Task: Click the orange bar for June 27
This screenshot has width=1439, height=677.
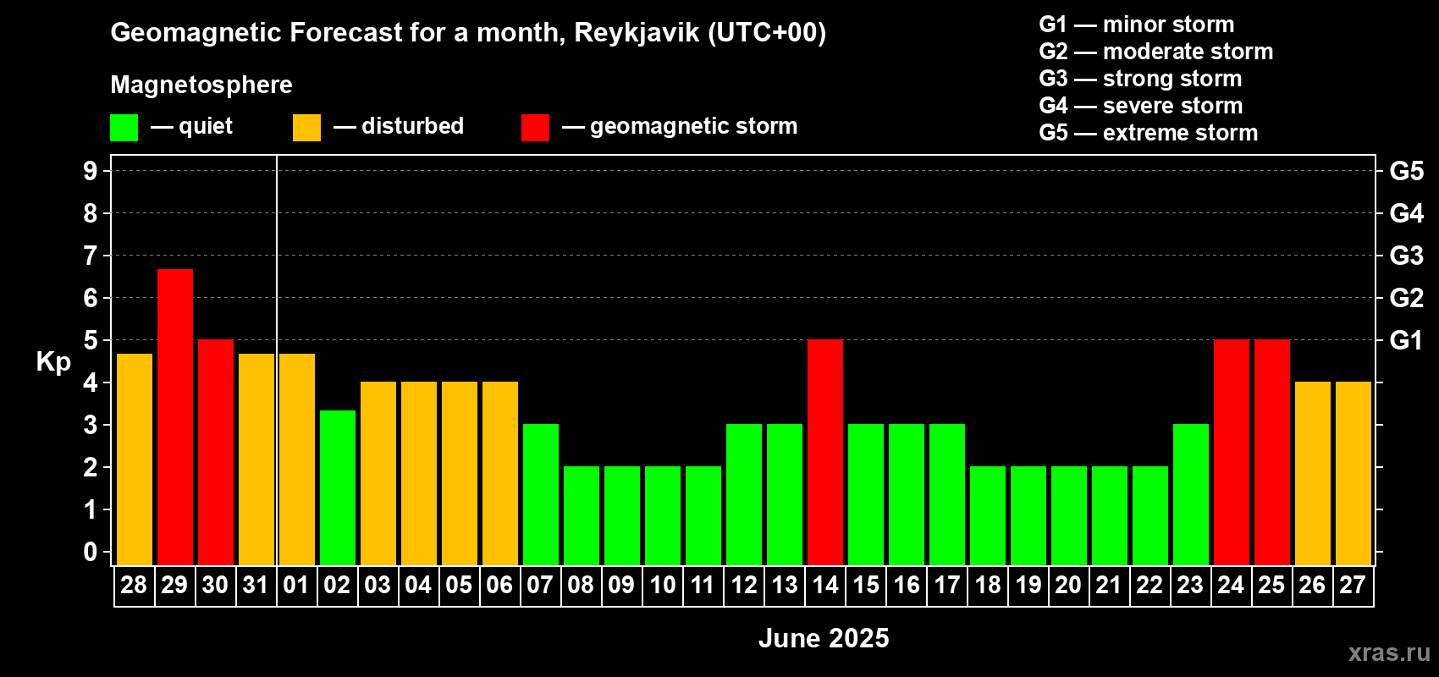Action: [1354, 474]
